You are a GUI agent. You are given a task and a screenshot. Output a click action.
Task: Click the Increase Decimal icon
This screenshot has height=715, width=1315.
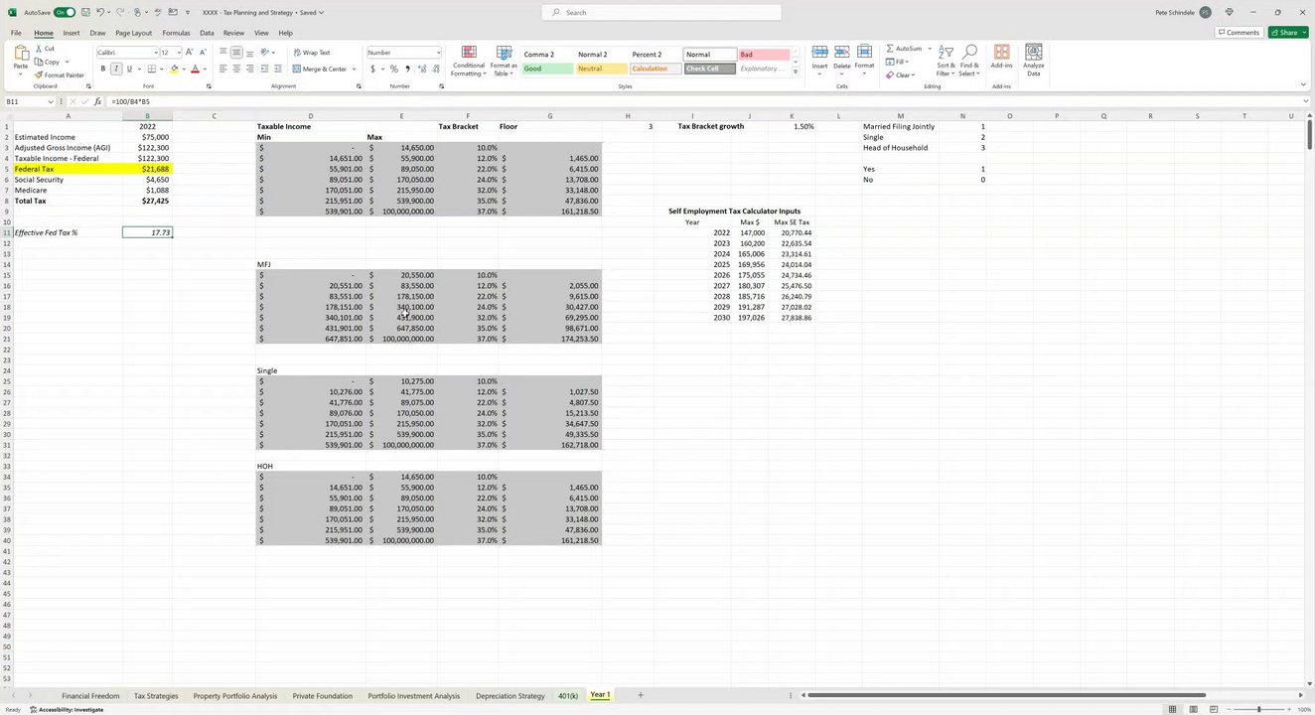[x=422, y=69]
